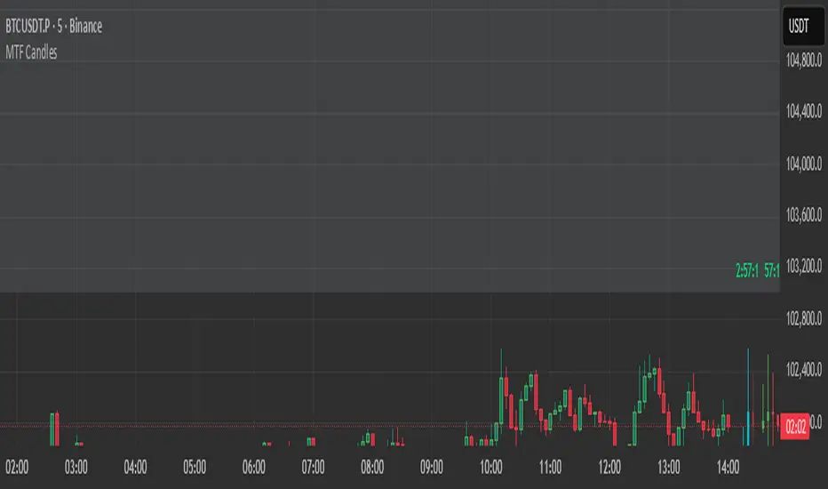Click the 104,800.0 price axis label
828x489 pixels.
coord(804,60)
